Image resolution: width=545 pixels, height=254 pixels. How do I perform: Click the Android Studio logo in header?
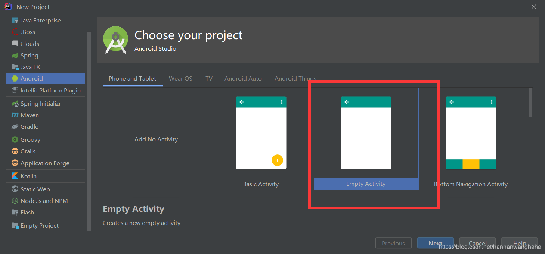pos(116,40)
